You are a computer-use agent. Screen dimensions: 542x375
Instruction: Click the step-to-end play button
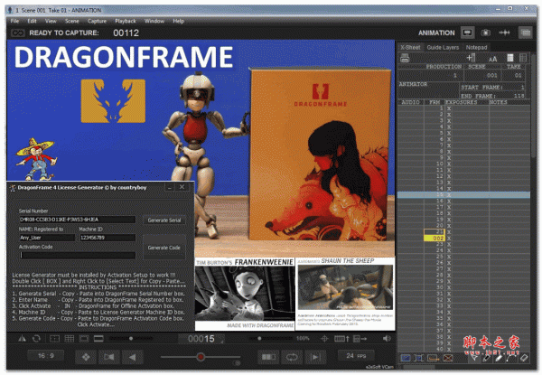(x=315, y=357)
